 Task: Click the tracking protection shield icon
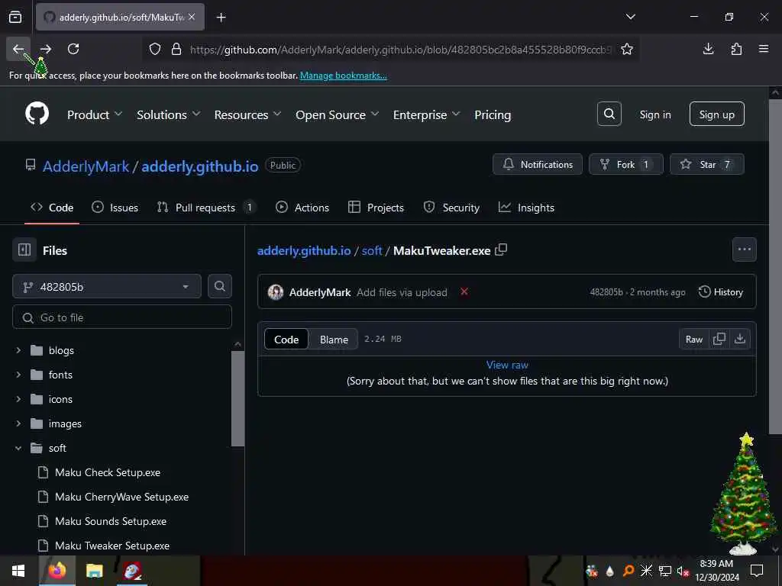click(155, 49)
